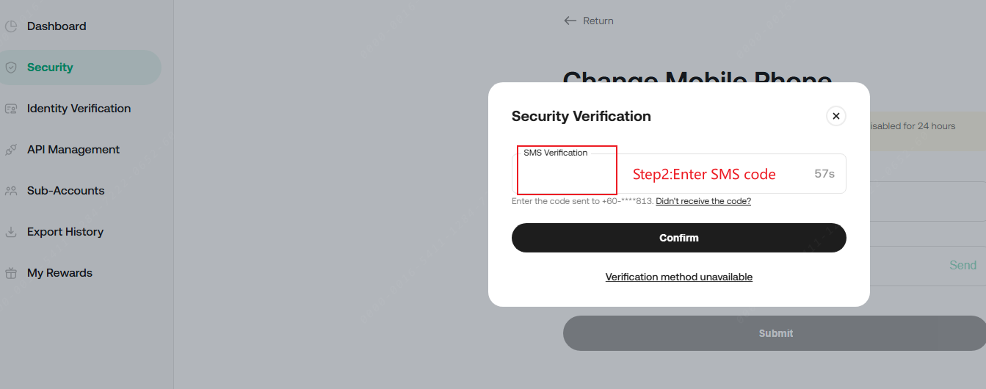Open Export History page

point(65,232)
